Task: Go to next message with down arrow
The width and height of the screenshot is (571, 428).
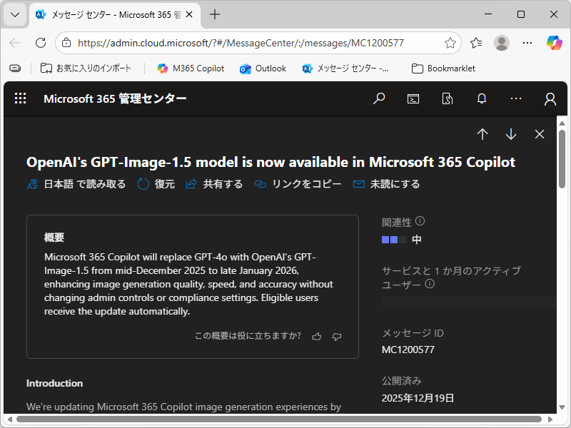Action: pyautogui.click(x=511, y=134)
